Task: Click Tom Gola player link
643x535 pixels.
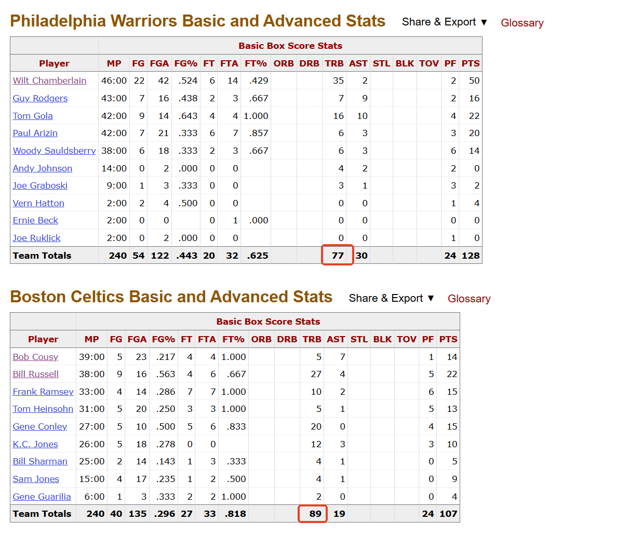Action: (33, 116)
